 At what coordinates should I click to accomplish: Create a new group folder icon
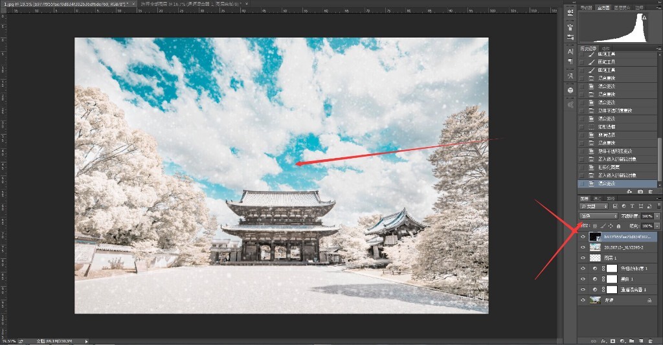tap(631, 341)
